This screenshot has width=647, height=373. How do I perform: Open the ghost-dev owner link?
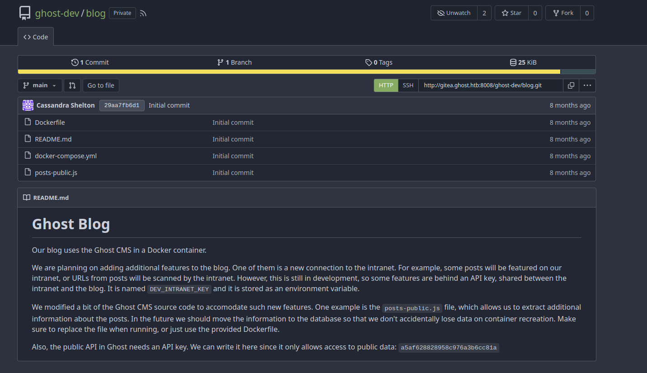click(x=57, y=13)
